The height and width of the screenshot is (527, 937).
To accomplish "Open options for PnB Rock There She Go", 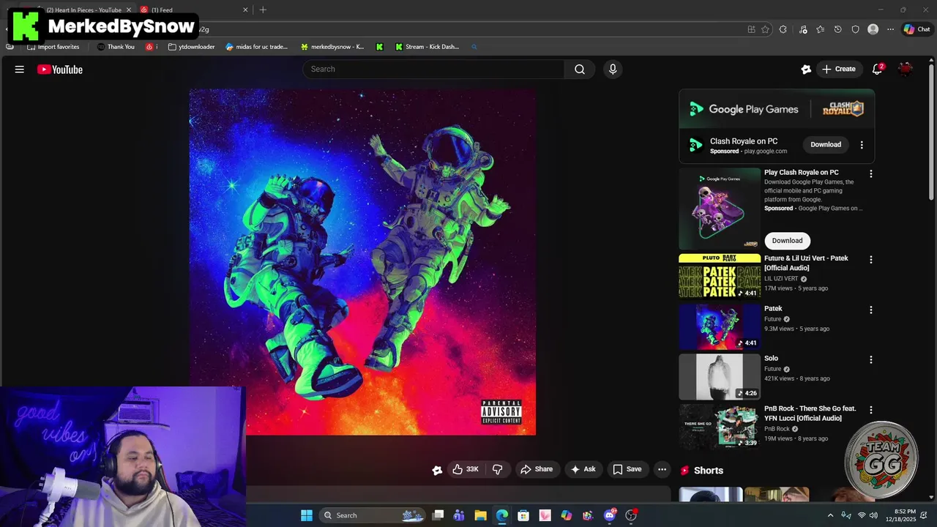I will point(870,410).
